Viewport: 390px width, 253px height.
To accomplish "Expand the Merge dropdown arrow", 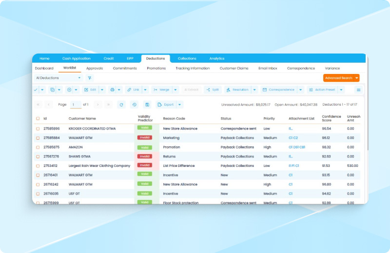I will coord(175,90).
